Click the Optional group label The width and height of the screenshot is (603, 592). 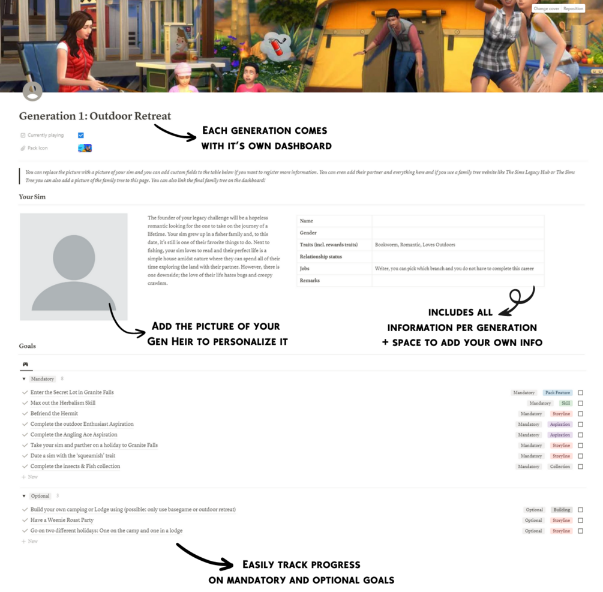click(x=40, y=496)
